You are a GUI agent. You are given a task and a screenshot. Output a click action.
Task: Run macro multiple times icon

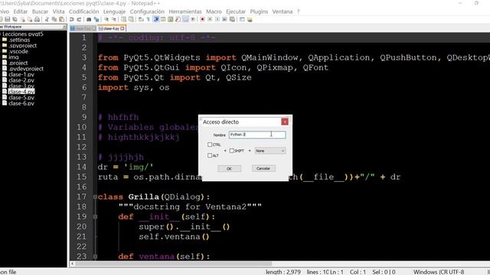point(224,19)
